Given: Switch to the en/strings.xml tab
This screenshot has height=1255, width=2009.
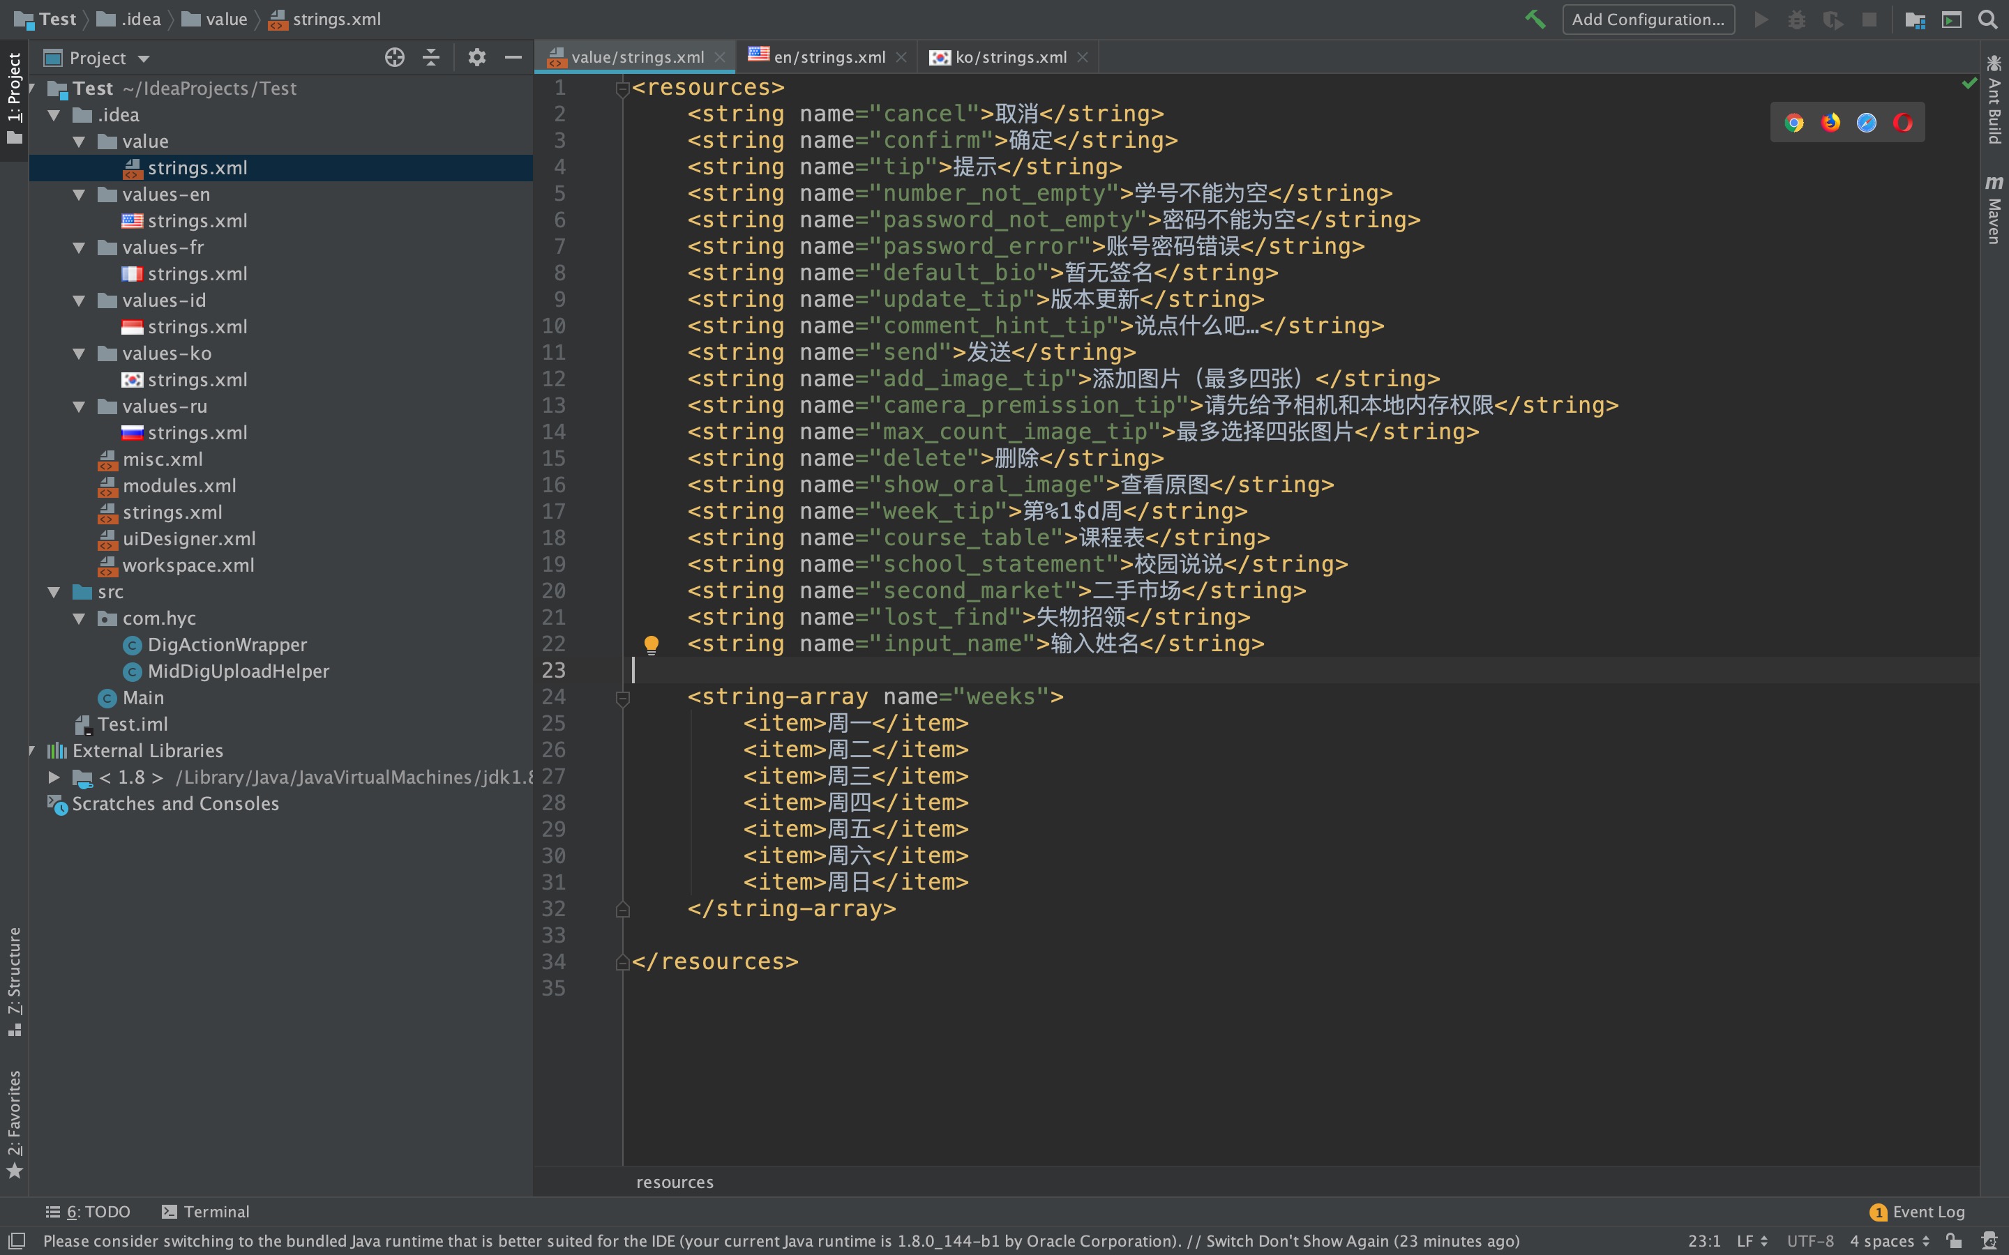Looking at the screenshot, I should (x=829, y=57).
